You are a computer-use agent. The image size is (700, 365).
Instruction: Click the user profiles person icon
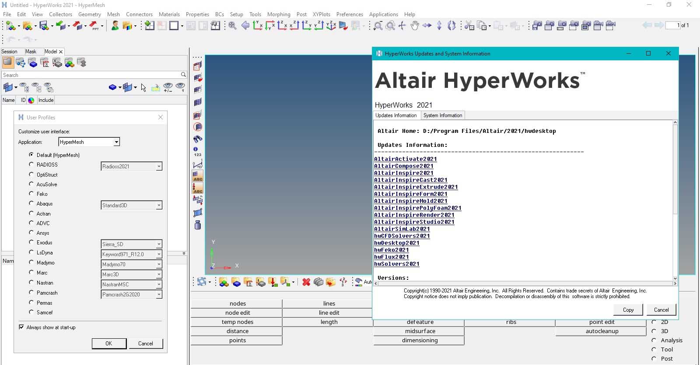115,26
